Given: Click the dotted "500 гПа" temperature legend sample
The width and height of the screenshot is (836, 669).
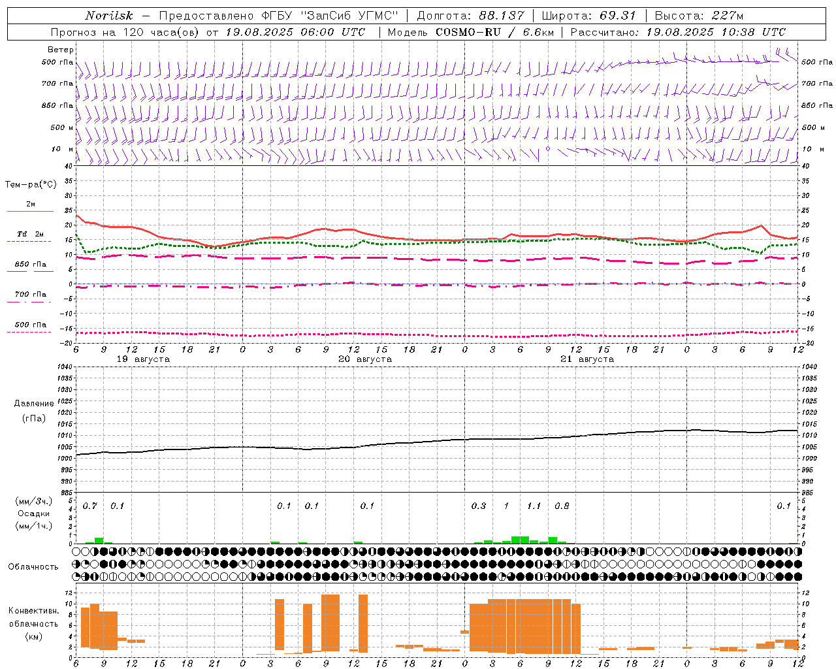Looking at the screenshot, I should pos(29,332).
